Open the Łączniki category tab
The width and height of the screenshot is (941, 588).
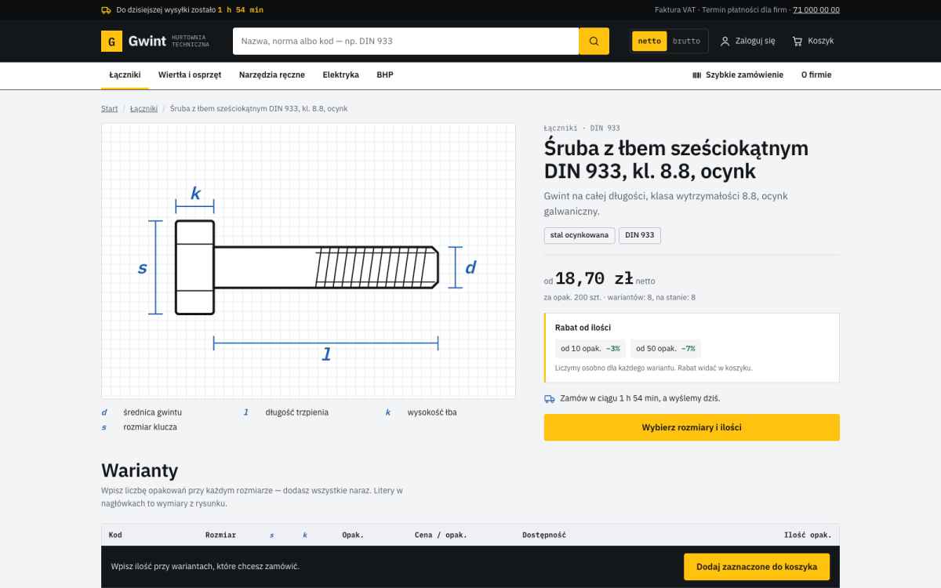pos(125,75)
